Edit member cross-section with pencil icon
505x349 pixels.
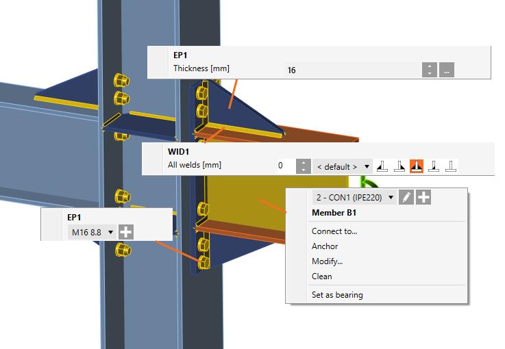pyautogui.click(x=406, y=197)
